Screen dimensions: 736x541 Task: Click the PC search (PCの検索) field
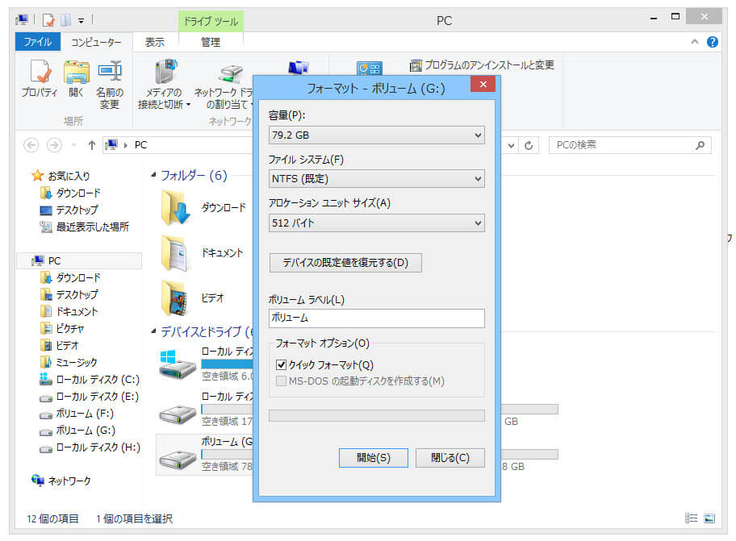coord(630,145)
